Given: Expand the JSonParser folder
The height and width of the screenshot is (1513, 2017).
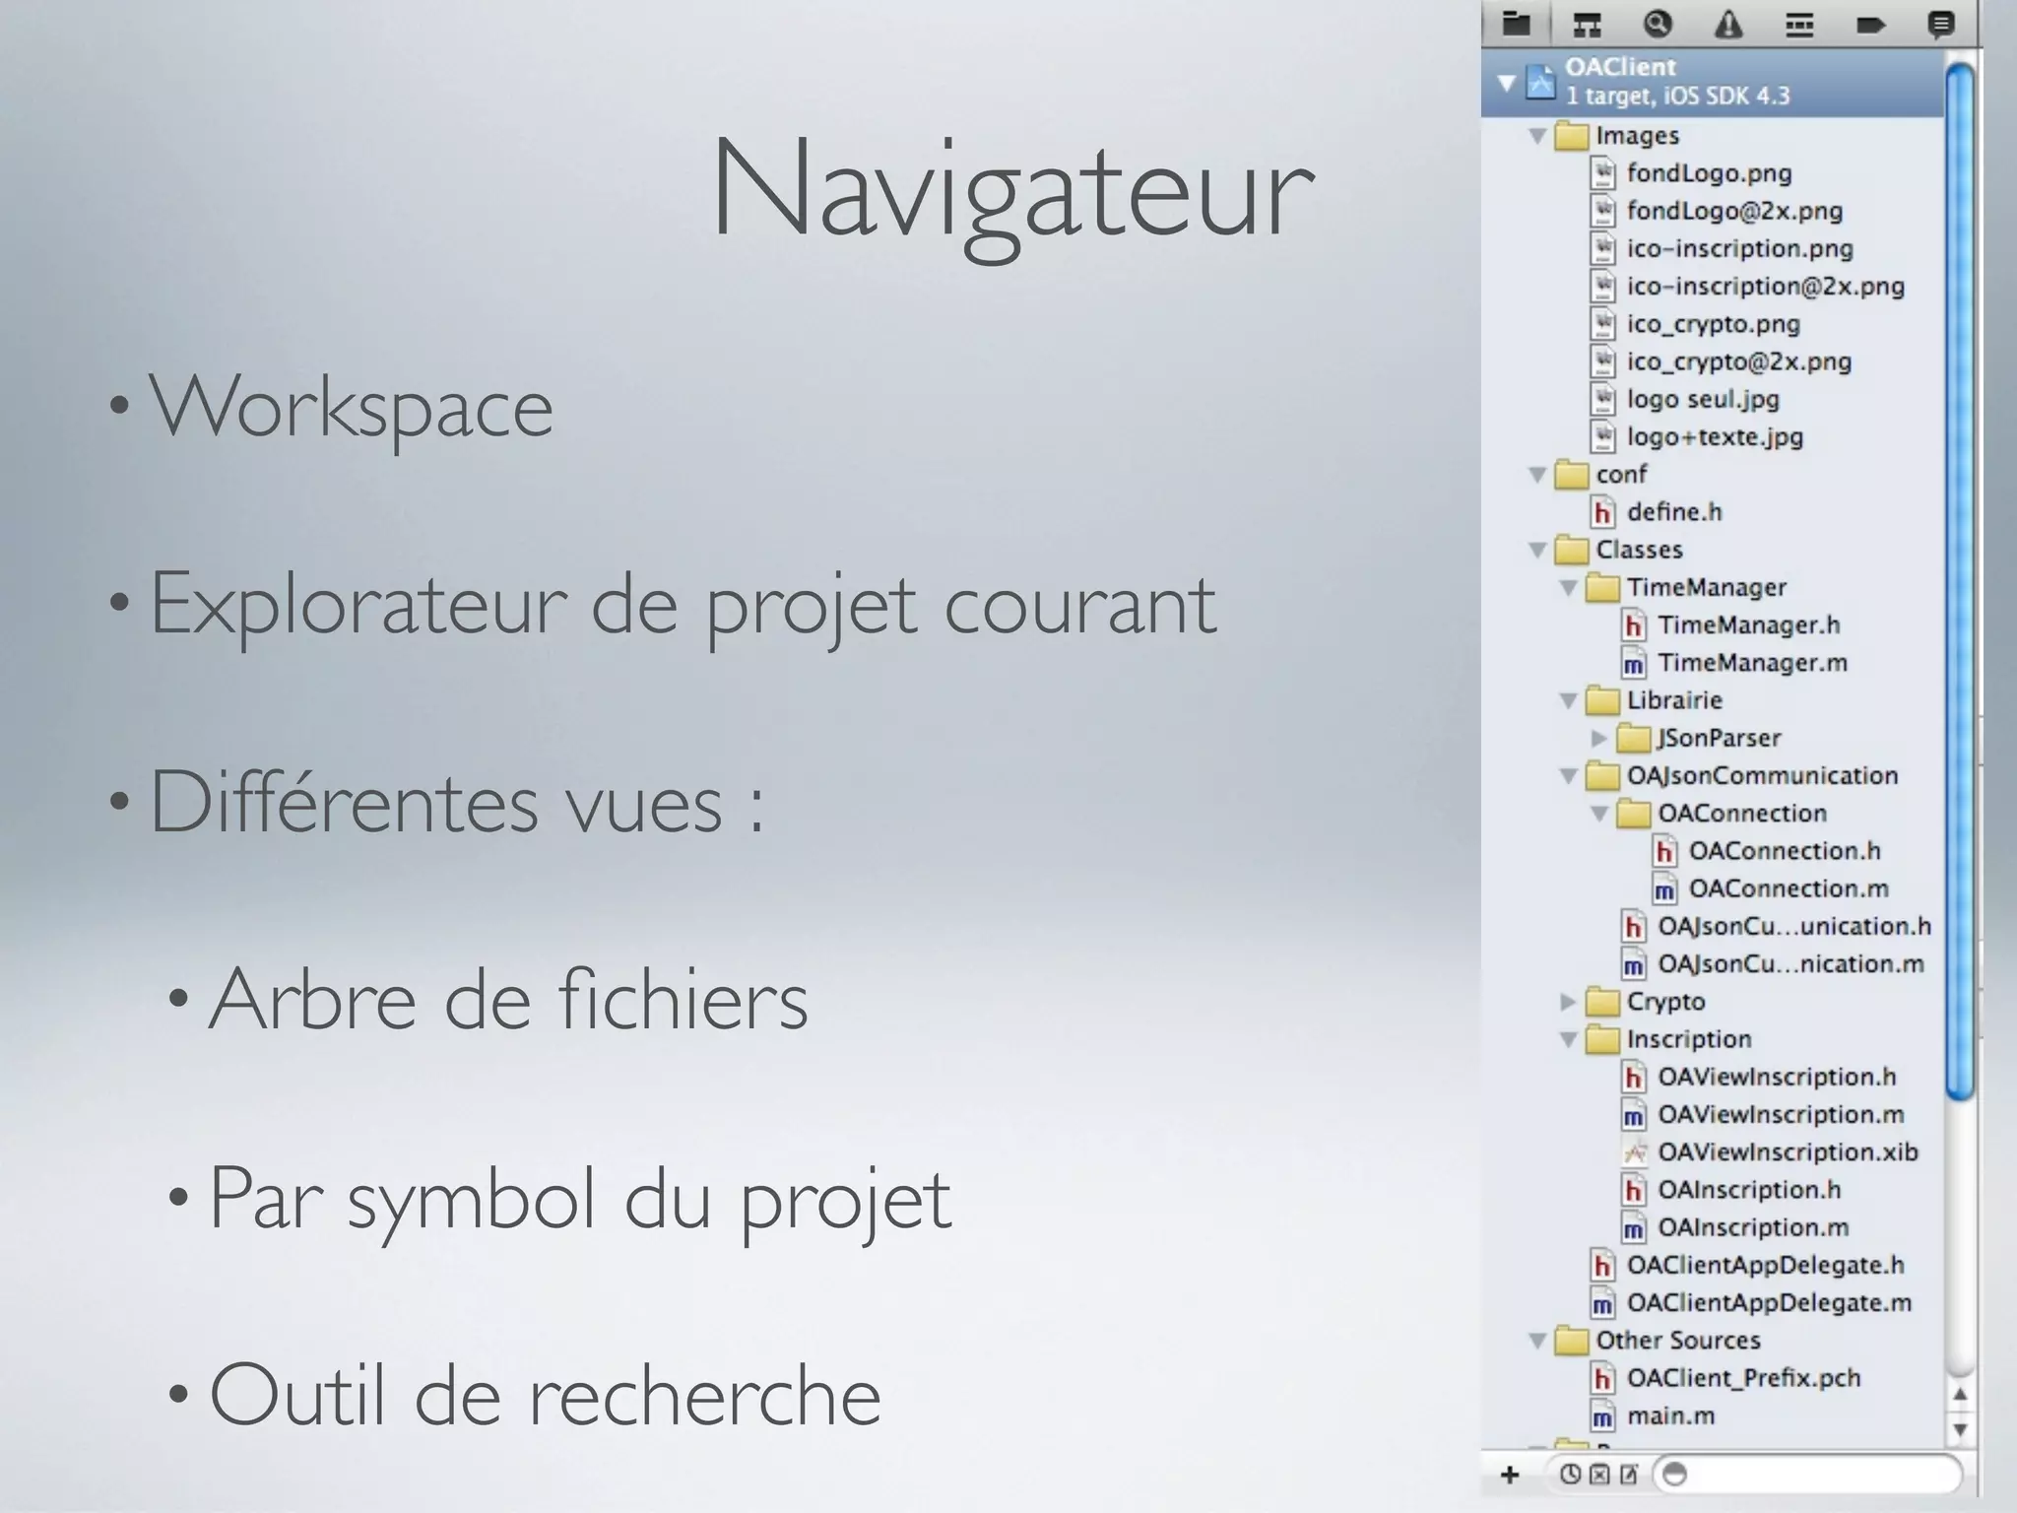Looking at the screenshot, I should point(1599,738).
